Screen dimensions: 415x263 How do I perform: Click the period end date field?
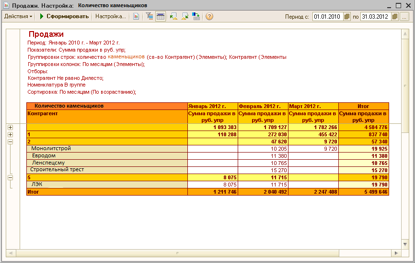click(375, 17)
